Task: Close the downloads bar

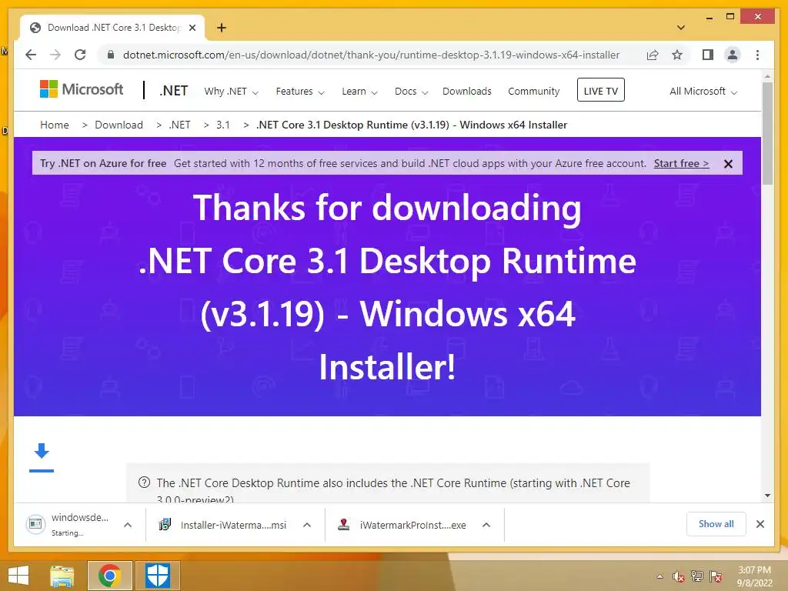Action: click(x=760, y=524)
